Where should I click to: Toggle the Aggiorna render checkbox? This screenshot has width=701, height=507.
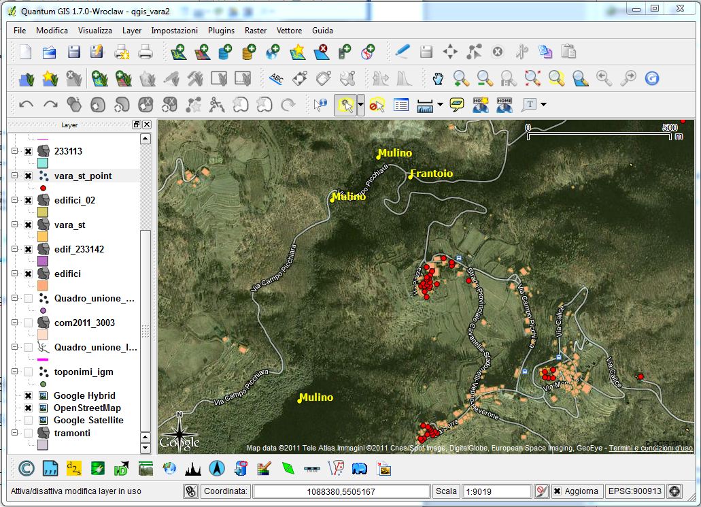point(557,491)
